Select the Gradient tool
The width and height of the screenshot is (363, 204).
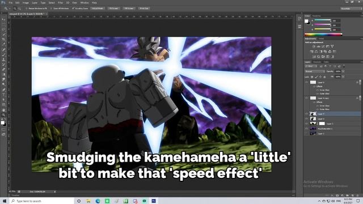coord(4,74)
